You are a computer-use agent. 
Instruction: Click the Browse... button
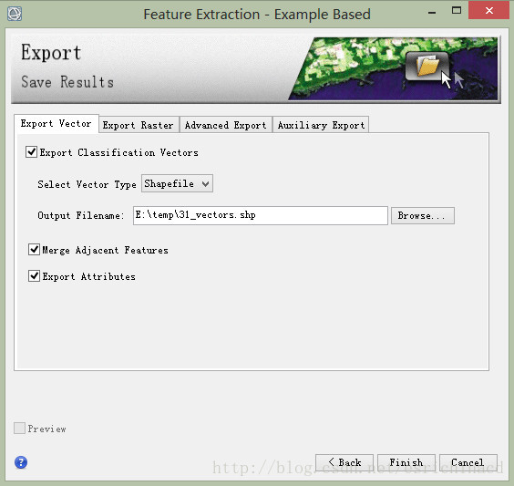tap(423, 215)
